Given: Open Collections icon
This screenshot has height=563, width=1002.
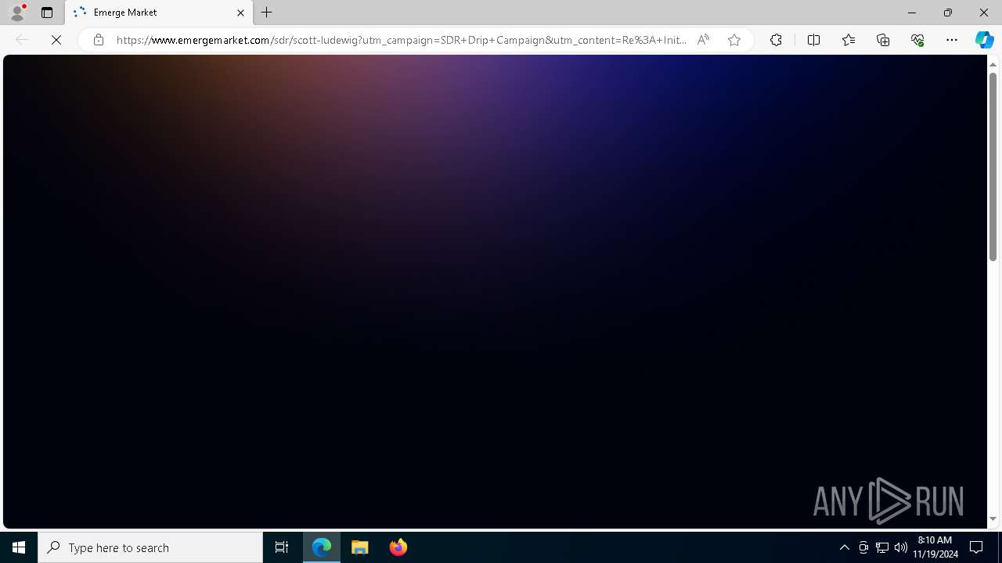Looking at the screenshot, I should point(883,40).
